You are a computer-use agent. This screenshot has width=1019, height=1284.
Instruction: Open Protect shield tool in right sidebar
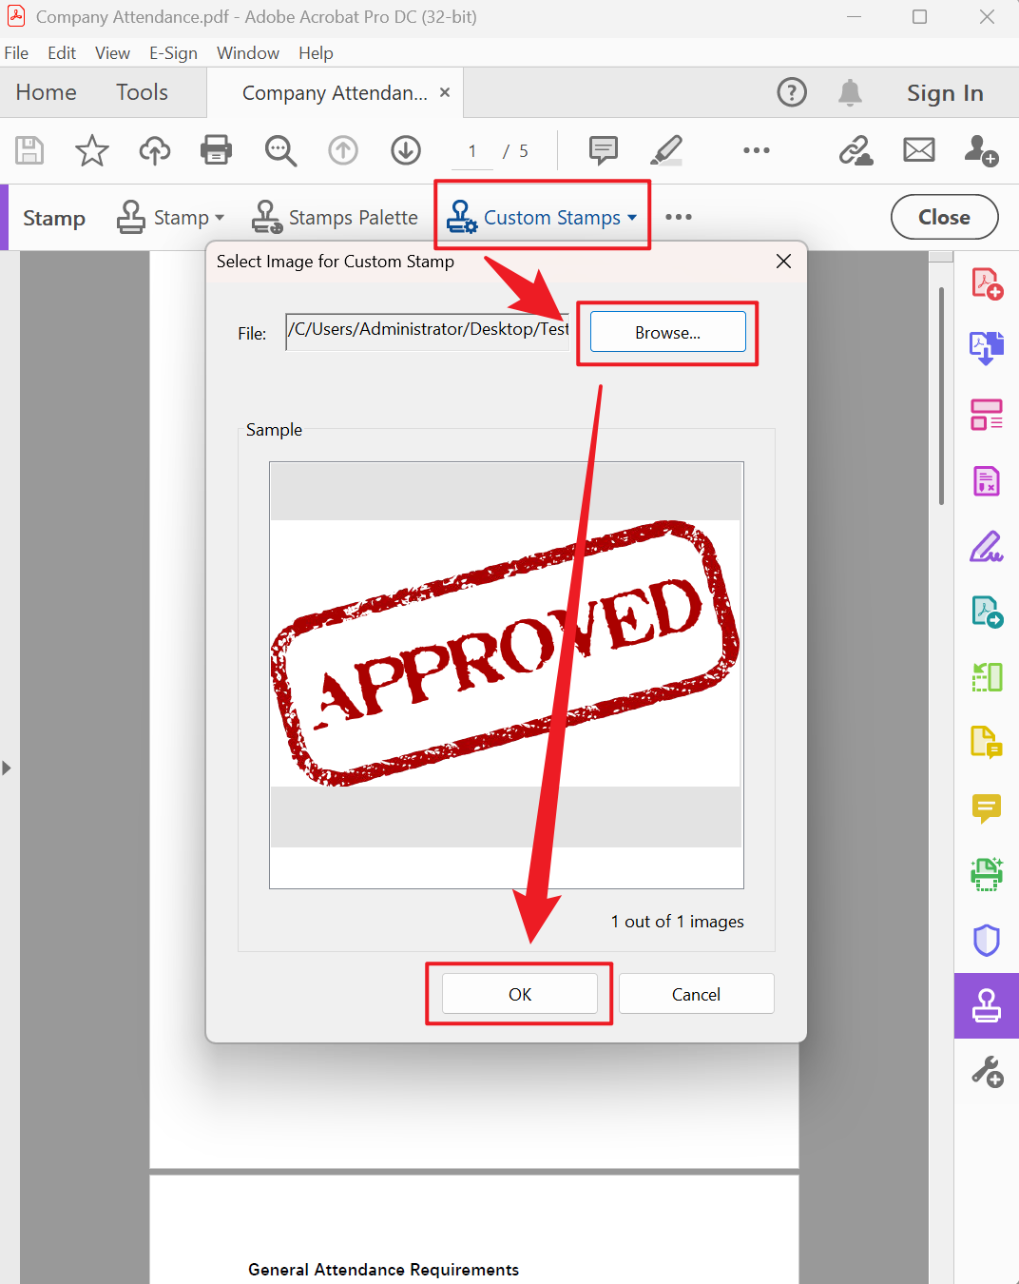click(x=987, y=941)
